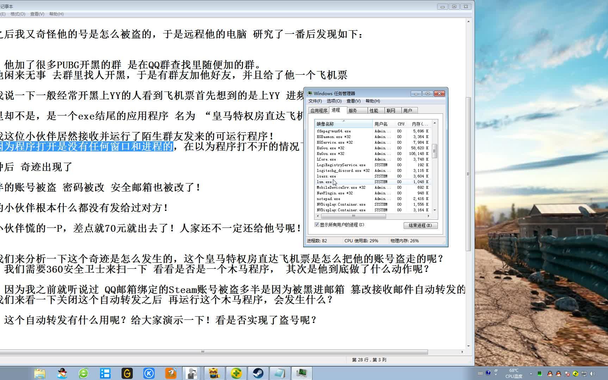The height and width of the screenshot is (380, 608).
Task: Sort by 映像名称 column header
Action: coord(343,124)
